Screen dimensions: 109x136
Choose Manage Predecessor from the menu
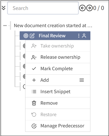[x=58, y=126]
